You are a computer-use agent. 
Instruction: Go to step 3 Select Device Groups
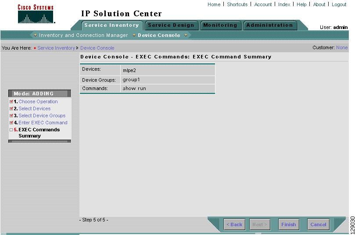pos(42,116)
